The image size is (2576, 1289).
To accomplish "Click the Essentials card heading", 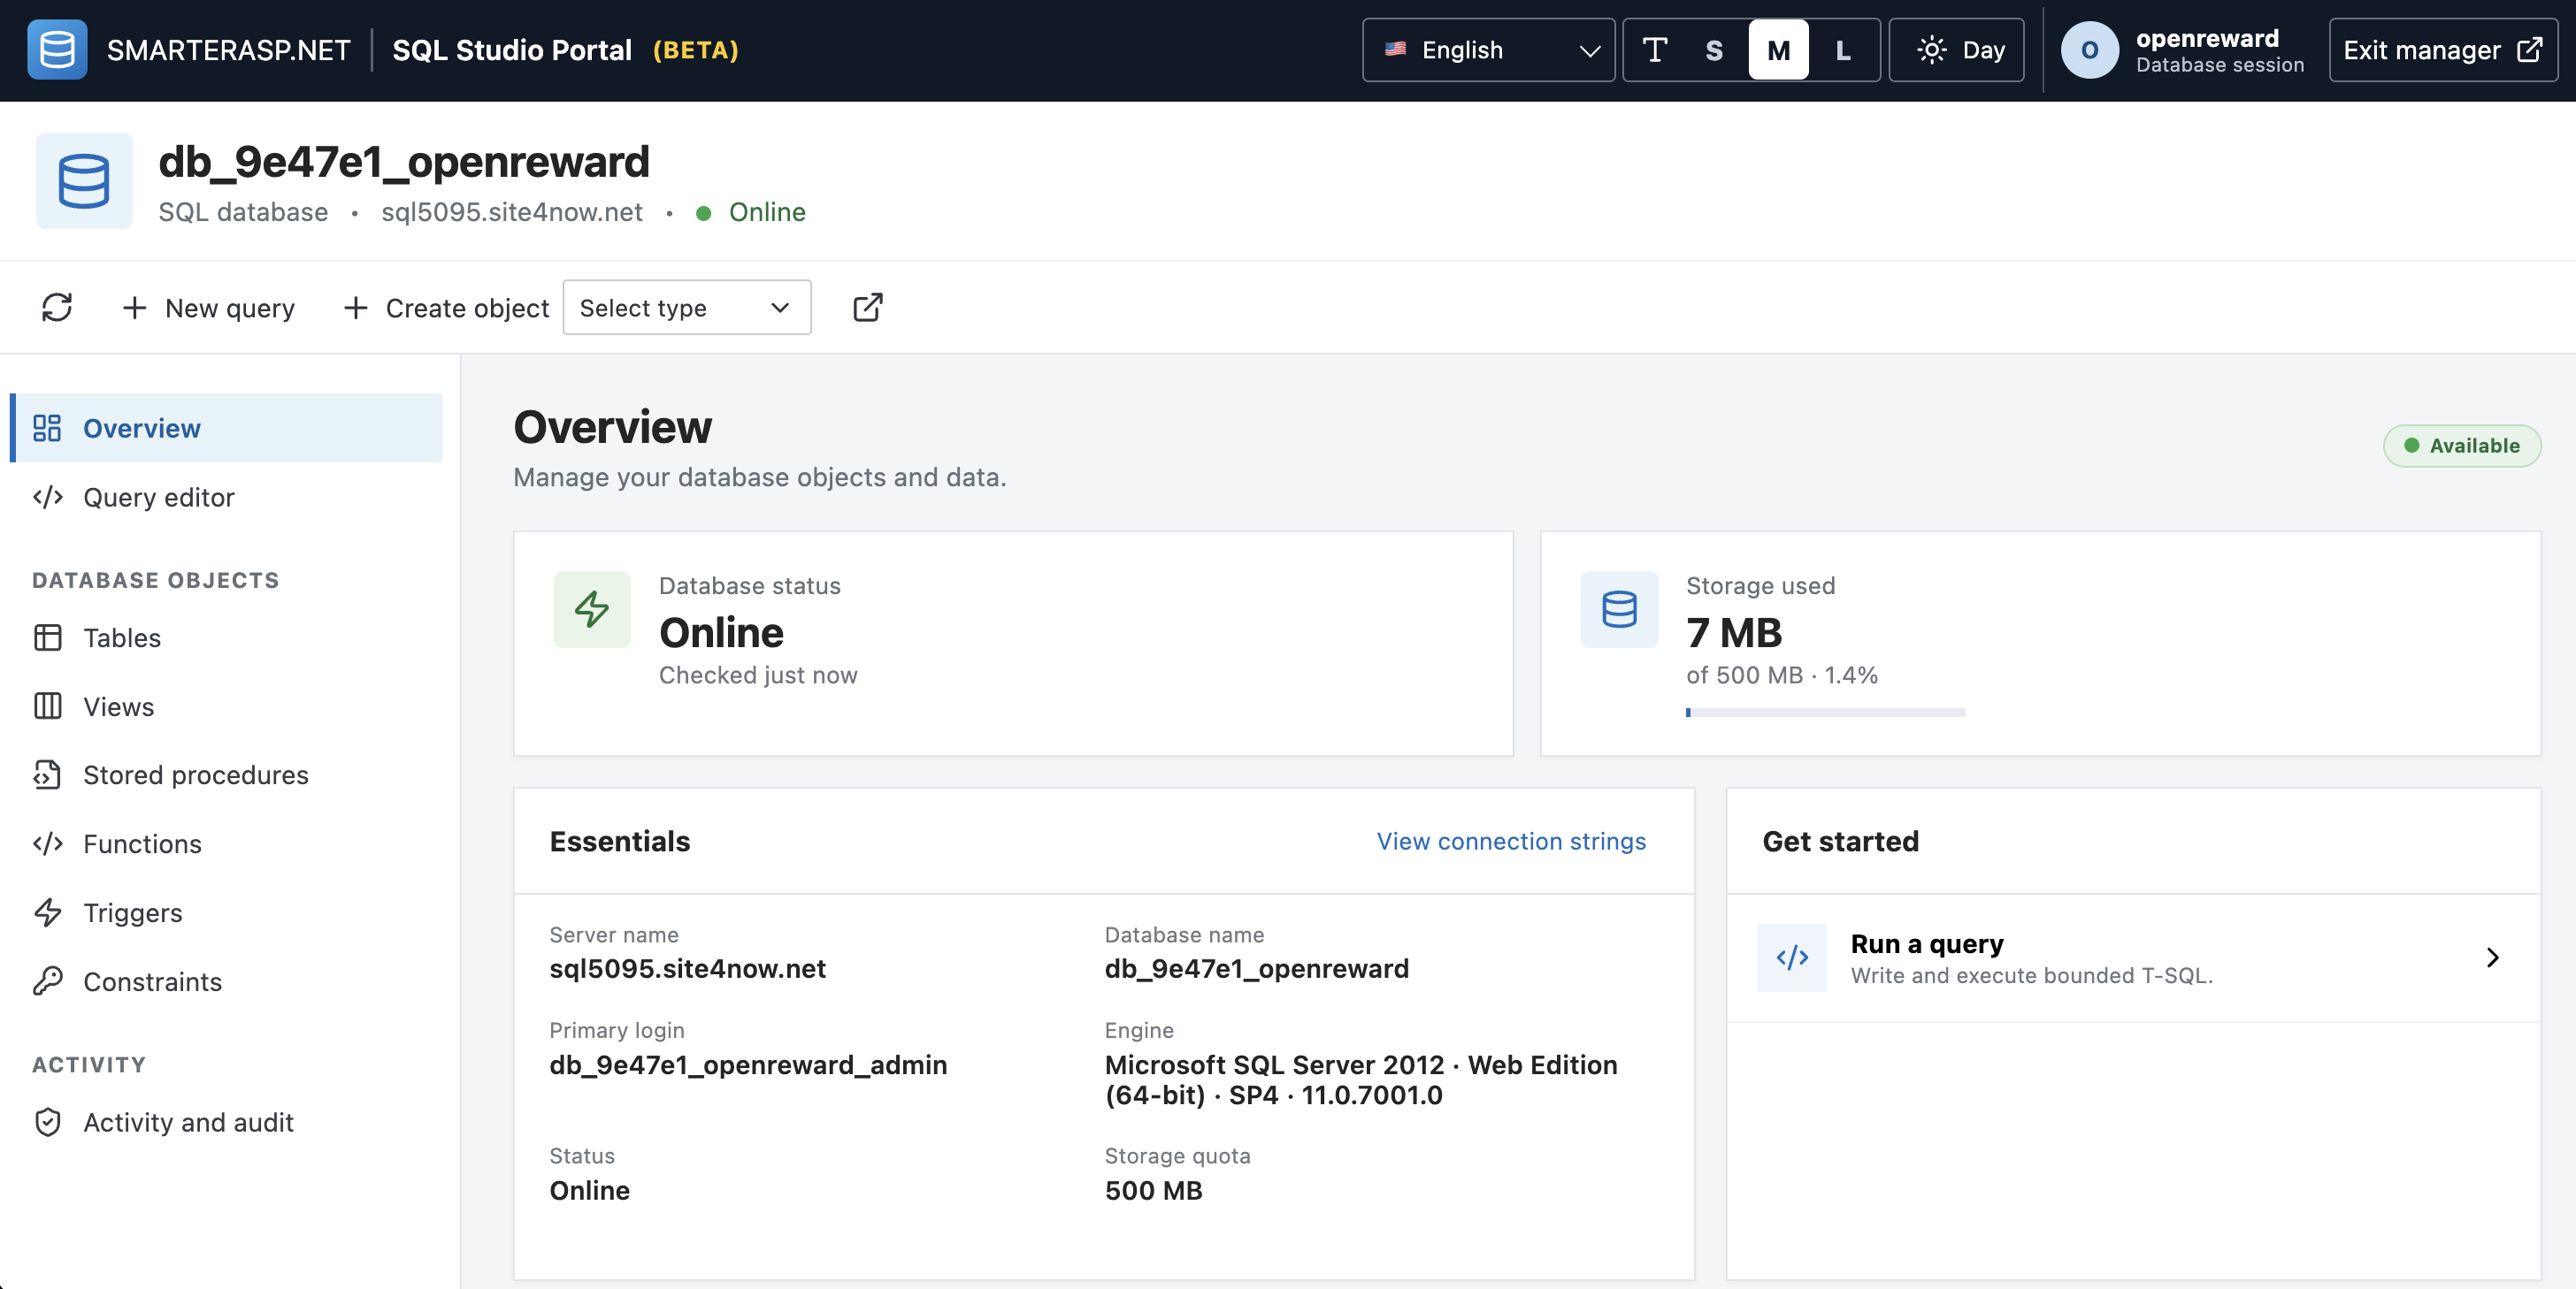I will click(619, 842).
